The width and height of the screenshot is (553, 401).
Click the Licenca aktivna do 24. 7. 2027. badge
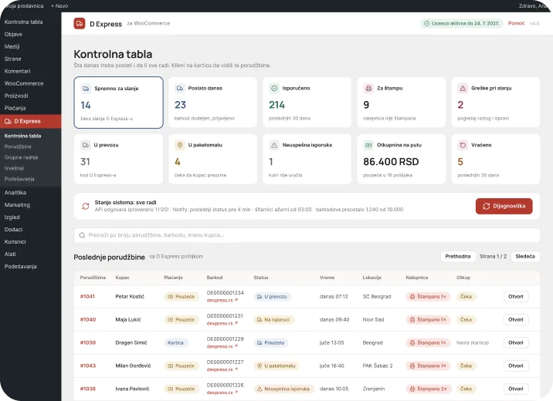click(x=462, y=23)
